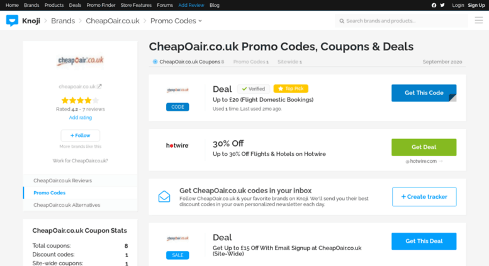Open Store Features in top menu

click(136, 5)
